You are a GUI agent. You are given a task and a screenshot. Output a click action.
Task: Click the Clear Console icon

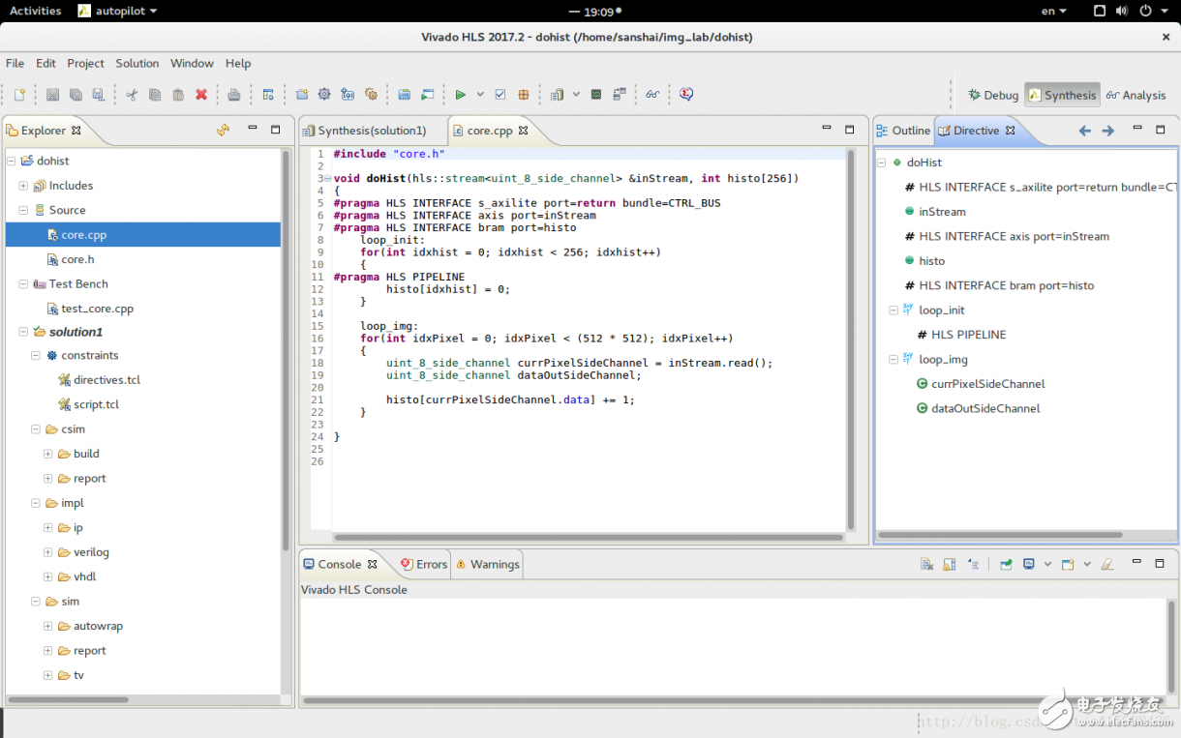point(926,564)
